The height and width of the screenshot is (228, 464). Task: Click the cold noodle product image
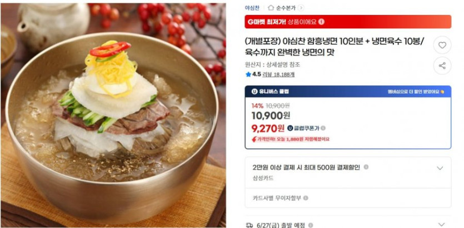click(x=113, y=115)
